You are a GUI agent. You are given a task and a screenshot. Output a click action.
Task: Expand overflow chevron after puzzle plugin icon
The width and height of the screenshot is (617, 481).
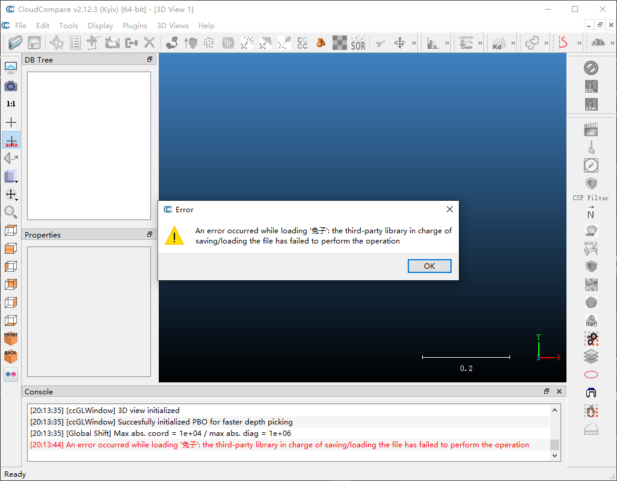[546, 43]
